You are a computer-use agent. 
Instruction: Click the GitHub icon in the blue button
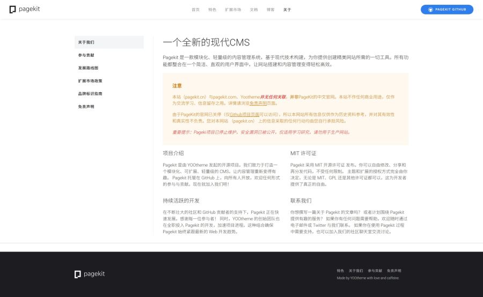pyautogui.click(x=430, y=10)
